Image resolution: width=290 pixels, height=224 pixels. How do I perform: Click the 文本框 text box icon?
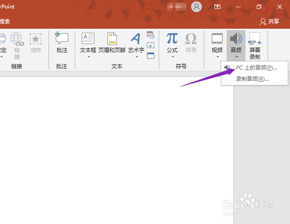pyautogui.click(x=88, y=39)
